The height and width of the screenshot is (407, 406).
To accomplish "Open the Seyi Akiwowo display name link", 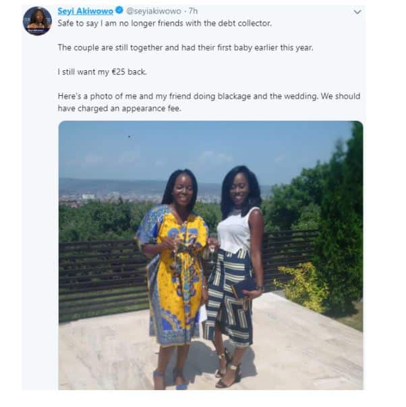I will (x=86, y=11).
